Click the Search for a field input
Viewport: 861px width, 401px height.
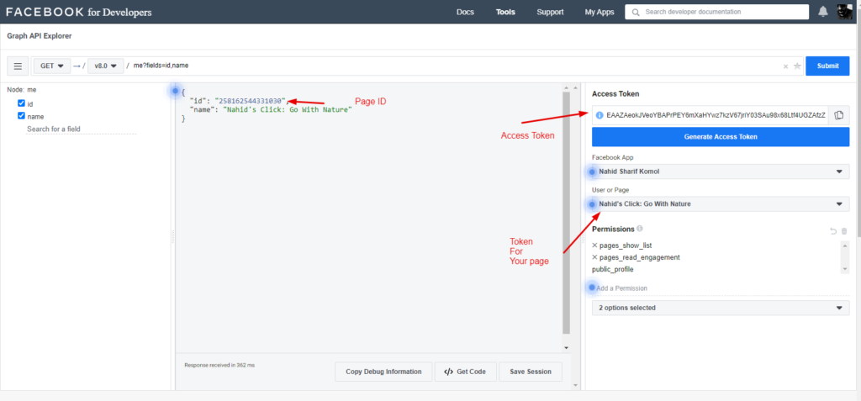pos(81,129)
